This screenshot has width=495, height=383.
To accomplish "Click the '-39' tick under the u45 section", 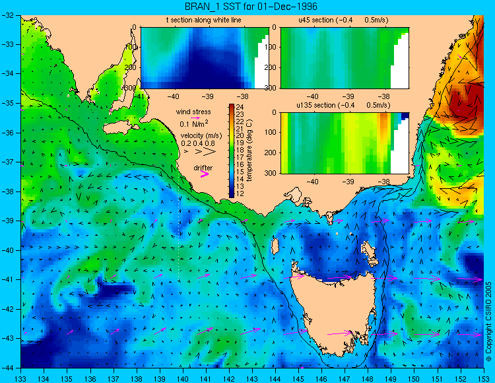I will coord(348,96).
